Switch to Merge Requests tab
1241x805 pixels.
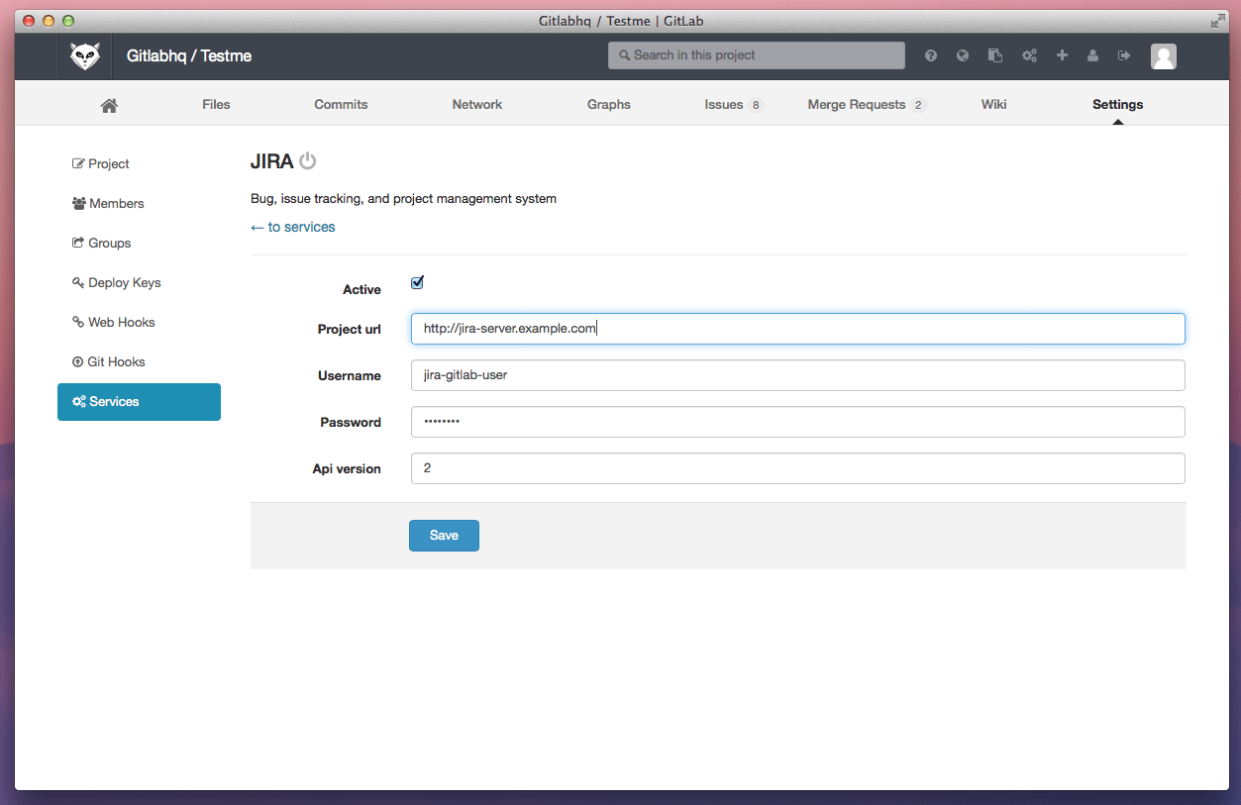pos(856,104)
